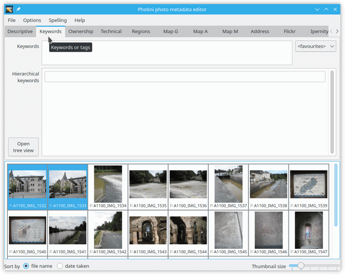Select thumbnail A1100_IMG_1546

[269, 233]
